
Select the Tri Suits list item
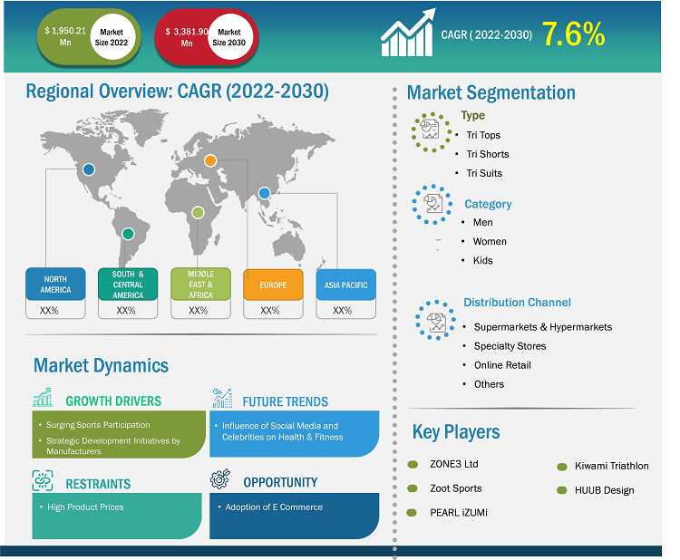484,173
